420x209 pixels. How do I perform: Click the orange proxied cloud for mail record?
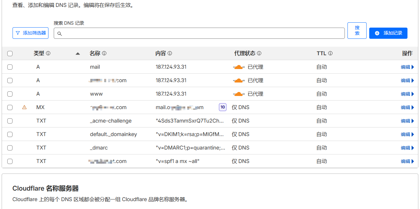tap(239, 67)
